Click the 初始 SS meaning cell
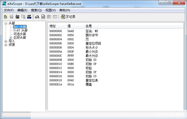Viewport: 187px width, 119px height. (91, 60)
